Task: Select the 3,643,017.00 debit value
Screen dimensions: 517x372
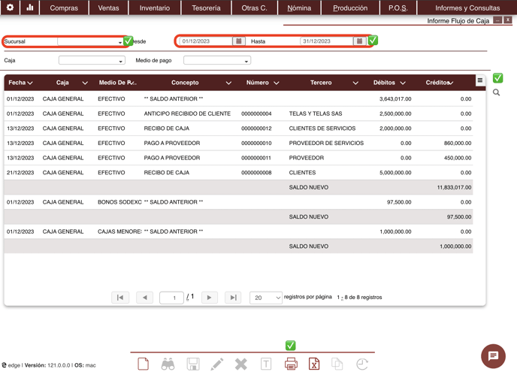Action: pos(395,99)
